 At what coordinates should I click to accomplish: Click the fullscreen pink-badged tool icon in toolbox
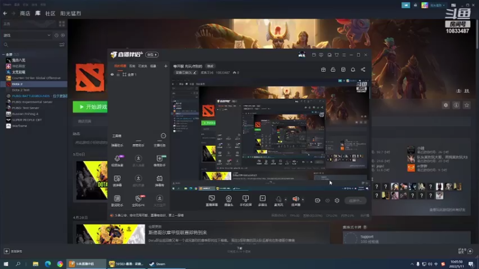tap(117, 158)
